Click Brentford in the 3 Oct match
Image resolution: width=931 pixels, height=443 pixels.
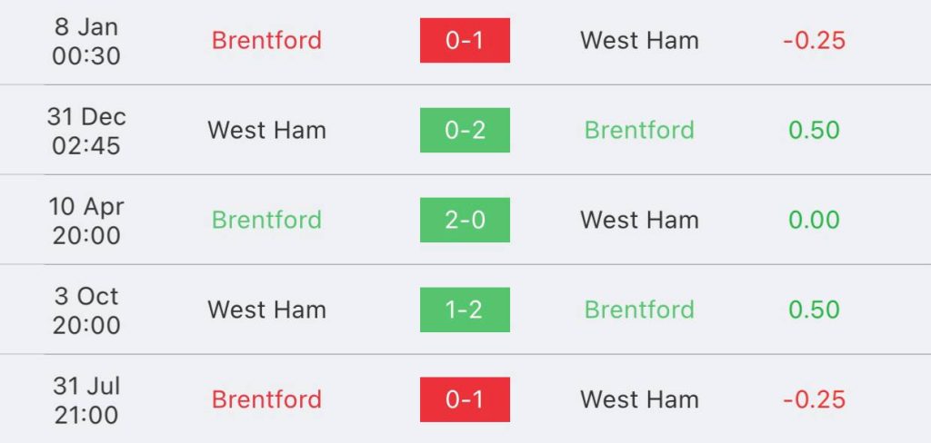click(639, 310)
